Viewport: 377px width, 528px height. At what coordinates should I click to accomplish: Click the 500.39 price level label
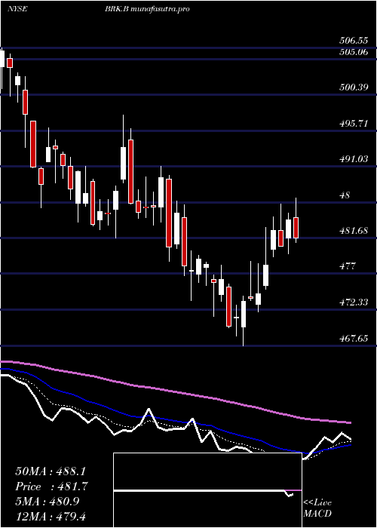pyautogui.click(x=354, y=87)
